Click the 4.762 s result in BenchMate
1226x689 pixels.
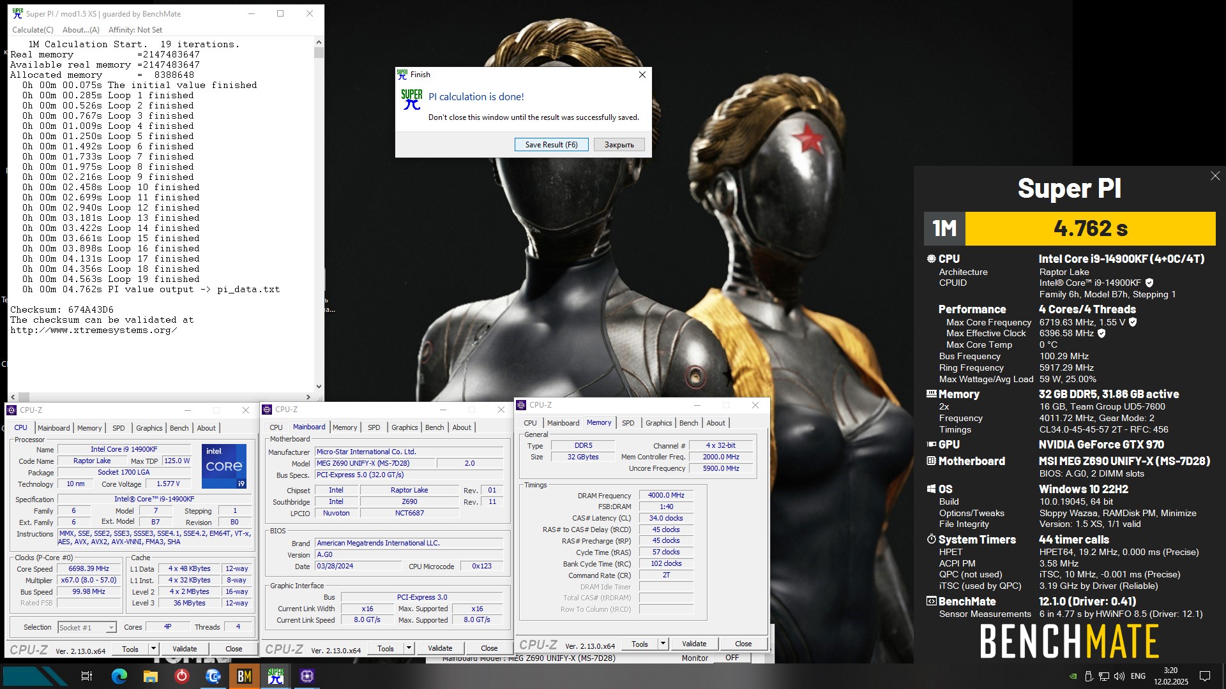(x=1090, y=228)
